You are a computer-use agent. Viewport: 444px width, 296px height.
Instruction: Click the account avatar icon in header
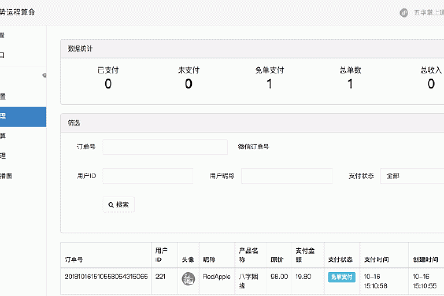pos(404,13)
